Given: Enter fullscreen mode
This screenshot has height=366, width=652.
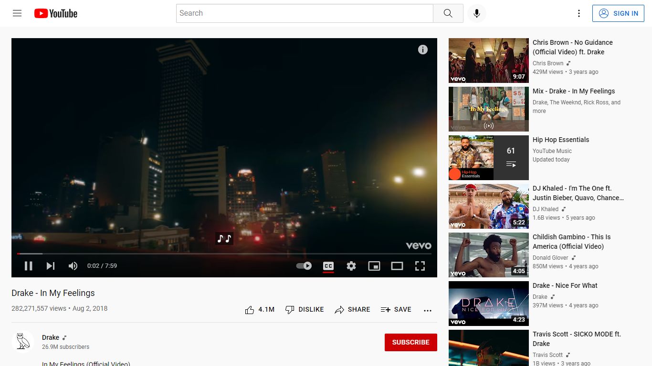Looking at the screenshot, I should click(x=420, y=266).
